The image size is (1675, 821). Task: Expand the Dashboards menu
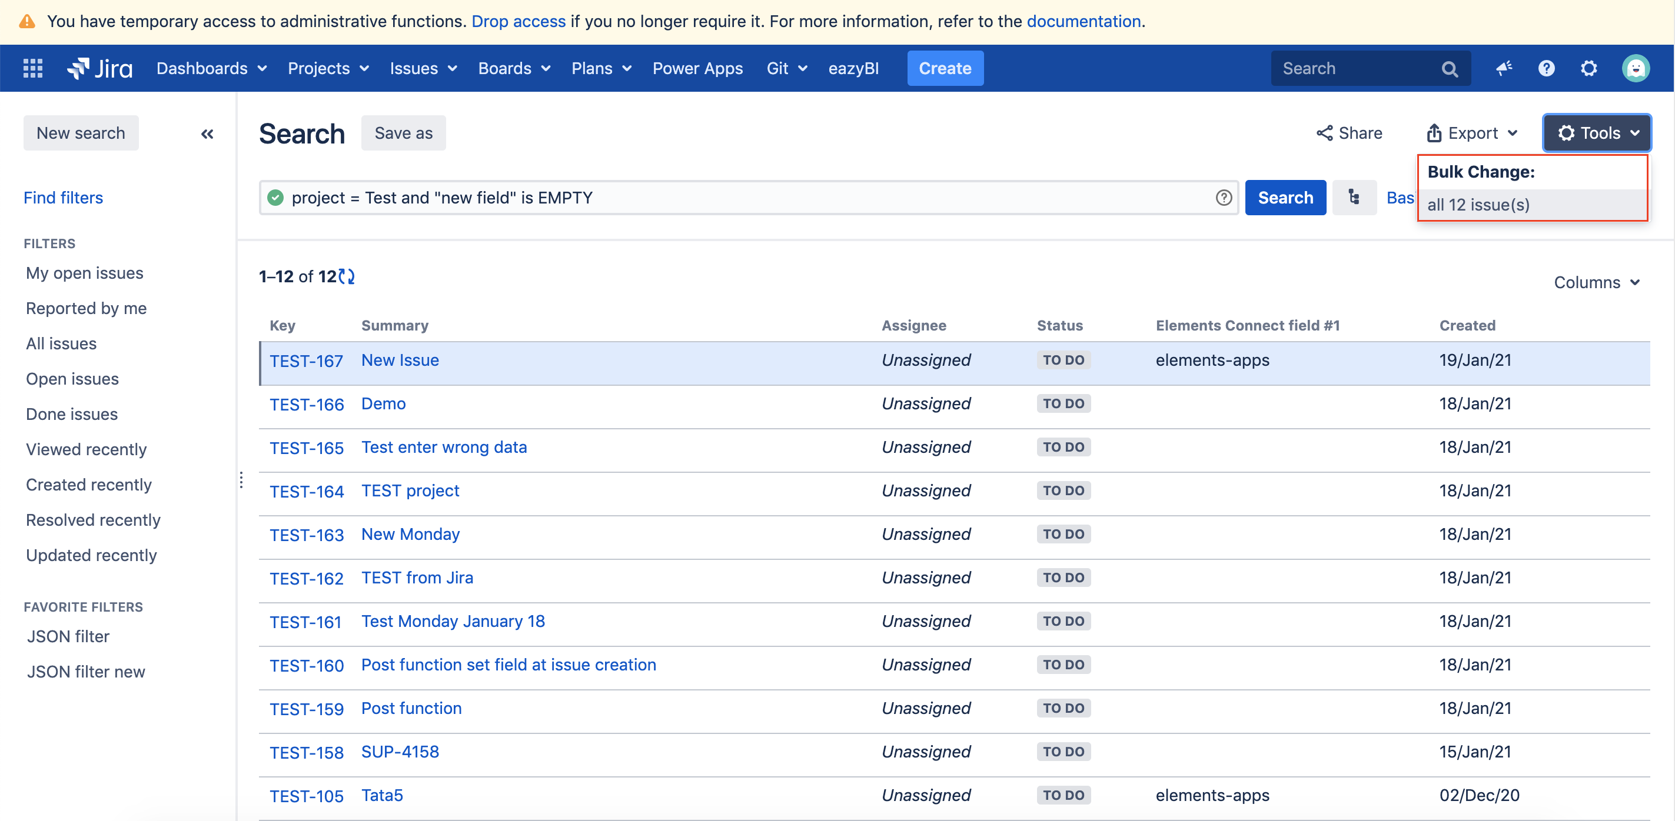[211, 68]
